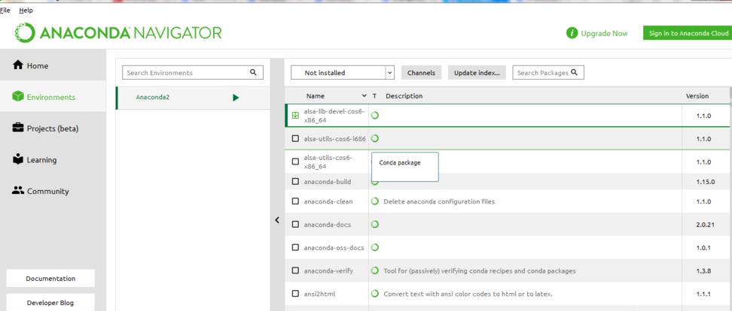
Task: Click the Update index button
Action: pyautogui.click(x=477, y=73)
